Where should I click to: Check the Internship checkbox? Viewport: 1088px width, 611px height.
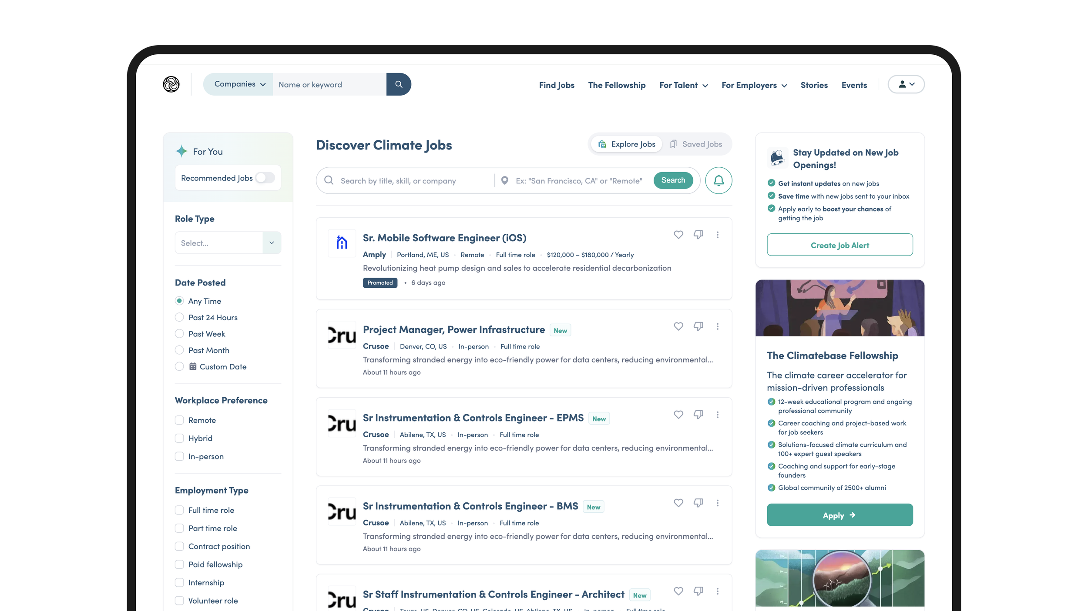point(179,582)
